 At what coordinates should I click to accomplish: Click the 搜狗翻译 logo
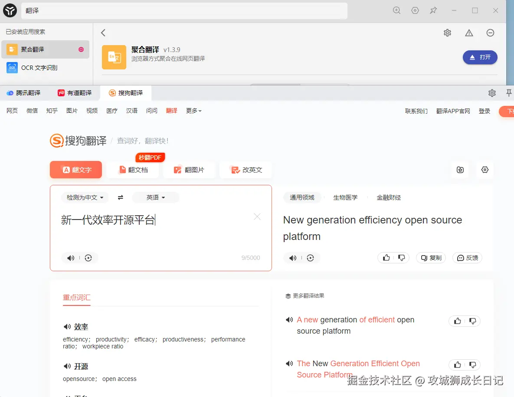click(x=79, y=141)
